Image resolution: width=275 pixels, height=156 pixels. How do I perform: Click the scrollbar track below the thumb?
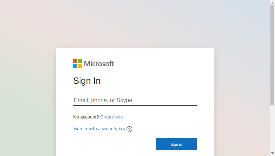coord(272,128)
